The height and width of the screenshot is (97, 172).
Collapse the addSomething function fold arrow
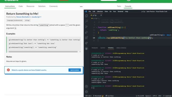pos(97,27)
